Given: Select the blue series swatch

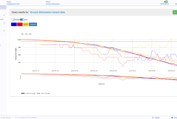Looking at the screenshot, I should pyautogui.click(x=14, y=24).
